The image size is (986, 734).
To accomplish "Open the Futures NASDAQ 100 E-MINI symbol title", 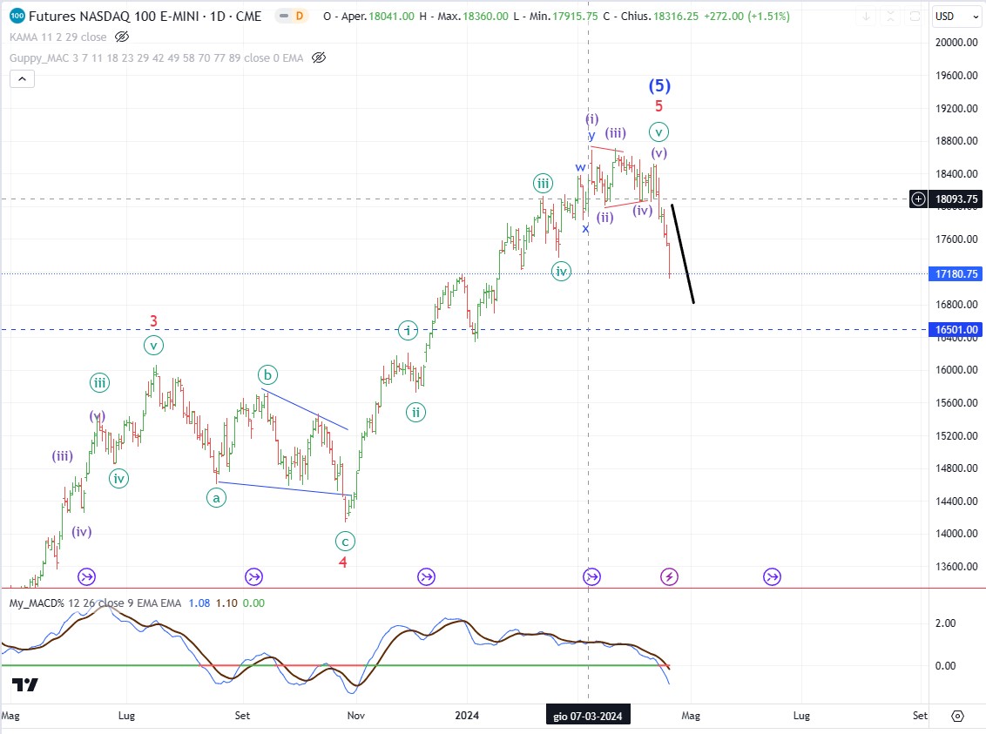I will (x=145, y=17).
